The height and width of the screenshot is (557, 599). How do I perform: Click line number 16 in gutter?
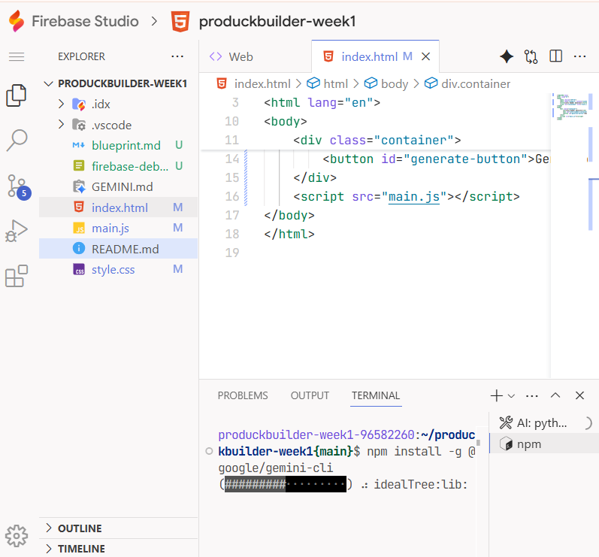tap(232, 196)
